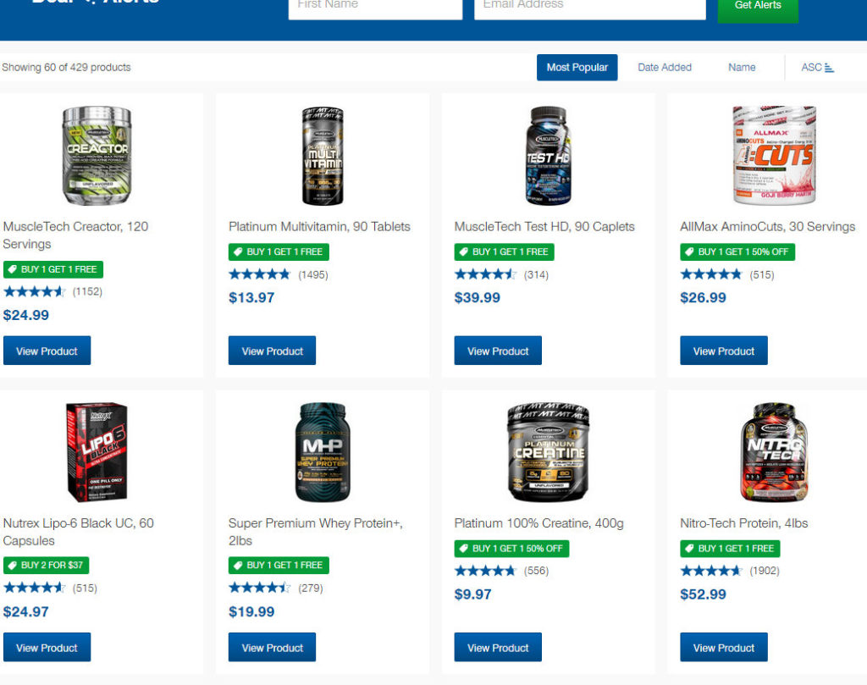Viewport: 867px width, 685px height.
Task: Click Nitro-Tech's star rating (1902)
Action: pyautogui.click(x=711, y=571)
